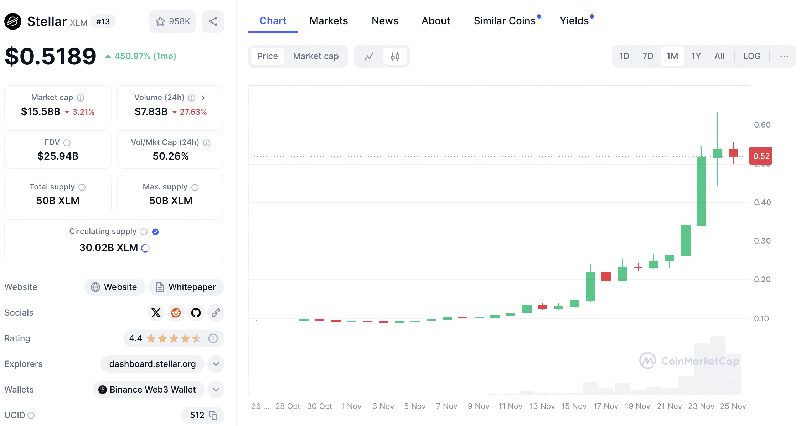Open the Yields tab
The height and width of the screenshot is (426, 801).
[574, 21]
